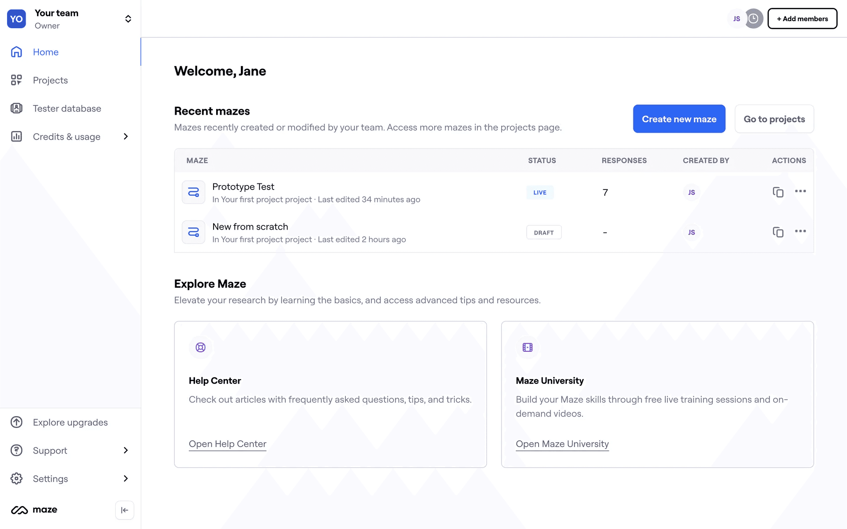
Task: Open more options for New from scratch
Action: [x=800, y=231]
